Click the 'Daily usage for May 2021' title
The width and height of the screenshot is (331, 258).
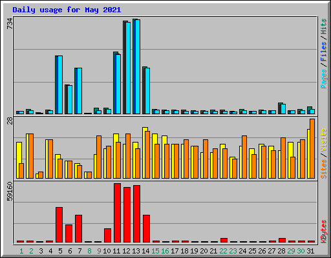[x=67, y=10]
